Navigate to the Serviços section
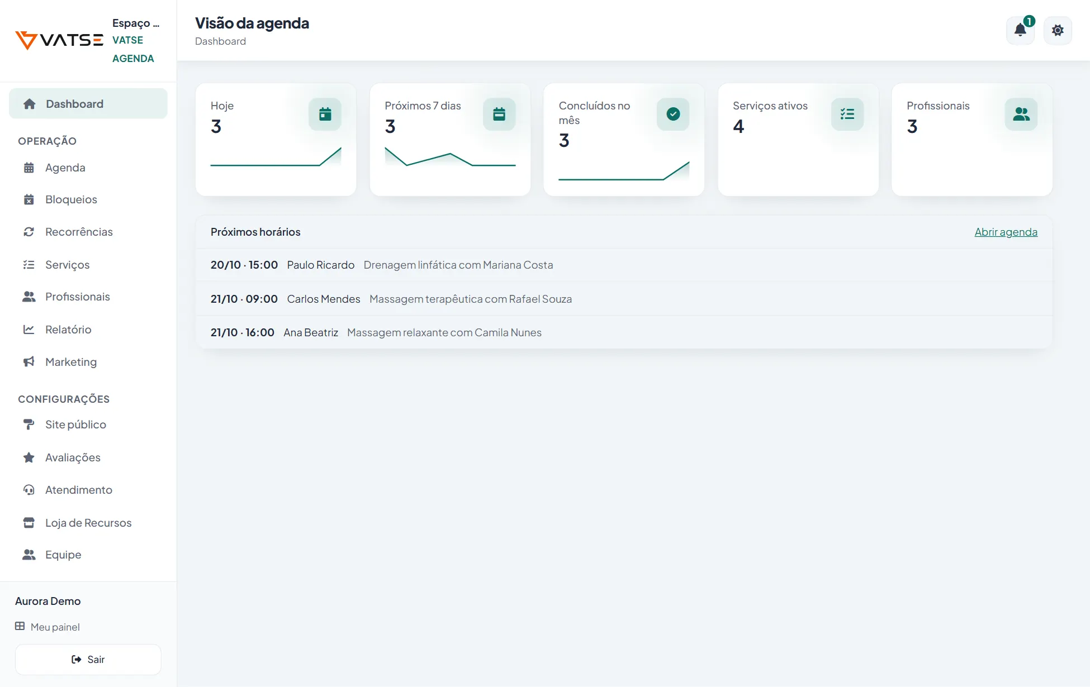 click(88, 265)
